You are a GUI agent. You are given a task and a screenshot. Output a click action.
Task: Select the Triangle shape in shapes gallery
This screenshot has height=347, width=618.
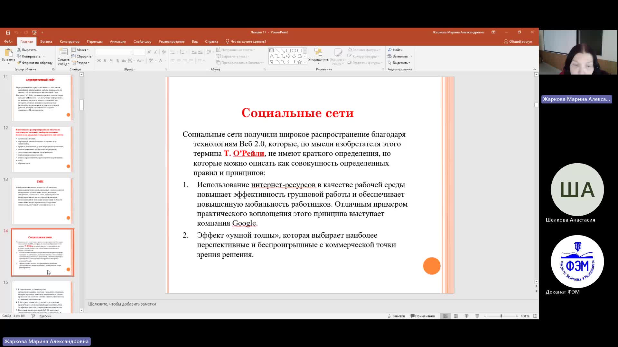pyautogui.click(x=271, y=56)
